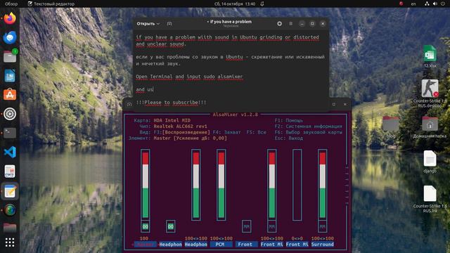Click the underlined word 'alsamixer' in editor
The width and height of the screenshot is (450, 253).
(x=230, y=77)
